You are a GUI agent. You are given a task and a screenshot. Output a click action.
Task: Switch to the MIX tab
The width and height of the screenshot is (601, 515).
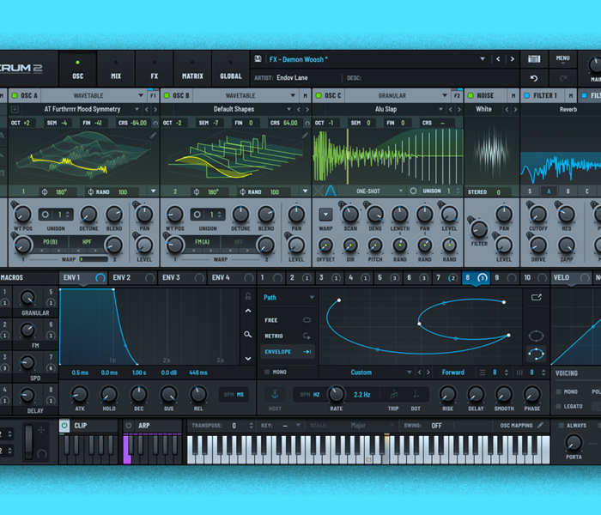[116, 70]
